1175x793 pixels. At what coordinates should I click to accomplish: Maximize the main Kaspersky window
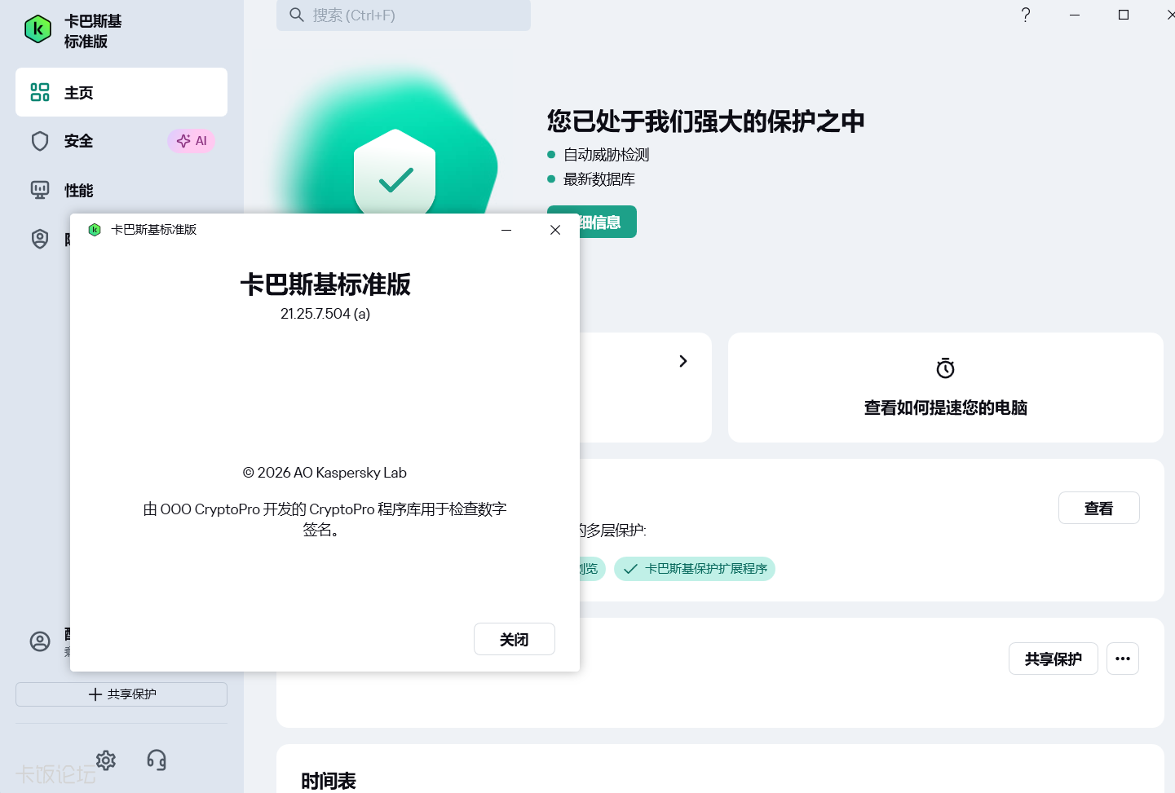click(x=1124, y=15)
